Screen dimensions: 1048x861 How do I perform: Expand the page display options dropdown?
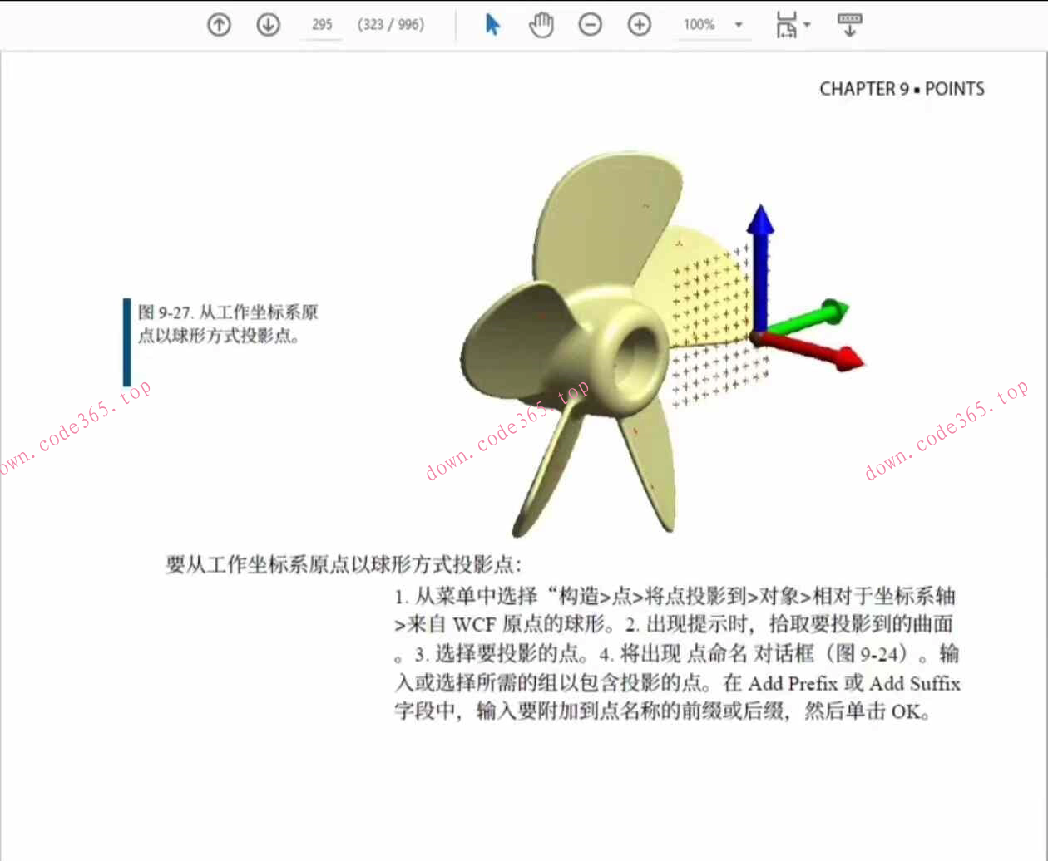tap(806, 25)
